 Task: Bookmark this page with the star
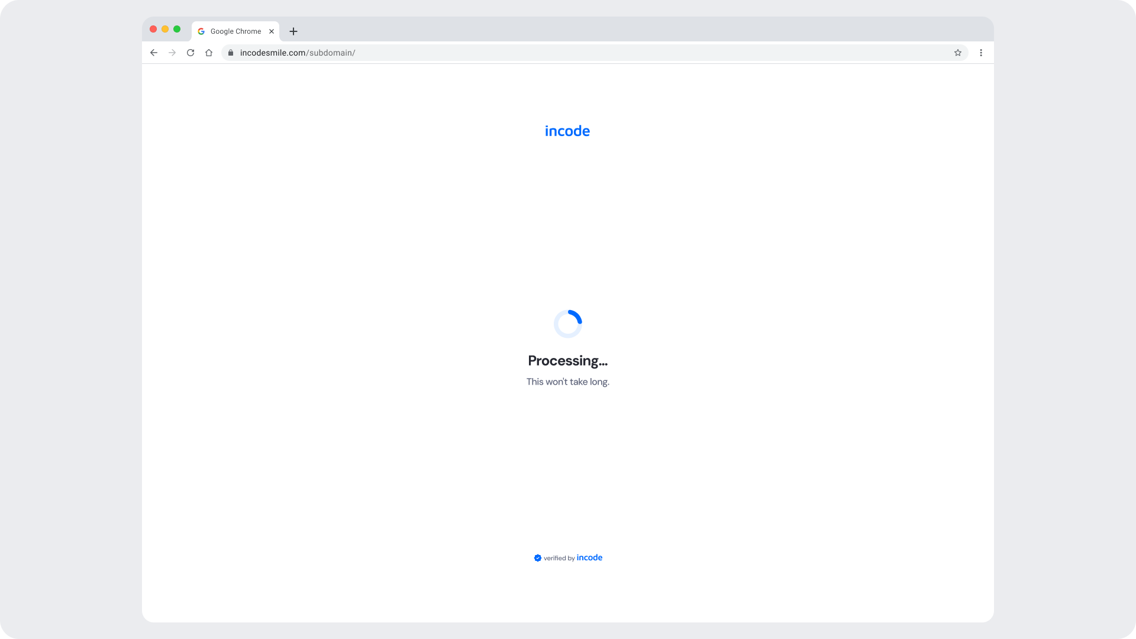click(958, 53)
